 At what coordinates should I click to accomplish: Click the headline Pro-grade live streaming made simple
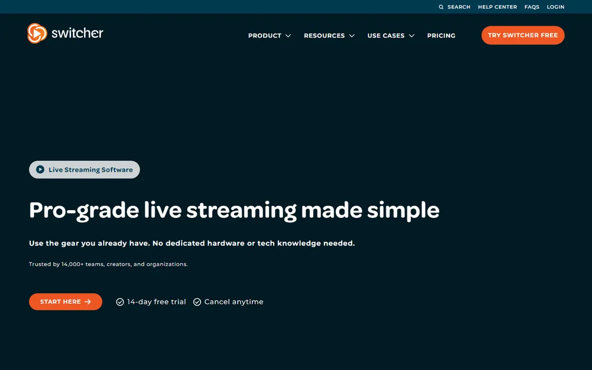pos(234,211)
